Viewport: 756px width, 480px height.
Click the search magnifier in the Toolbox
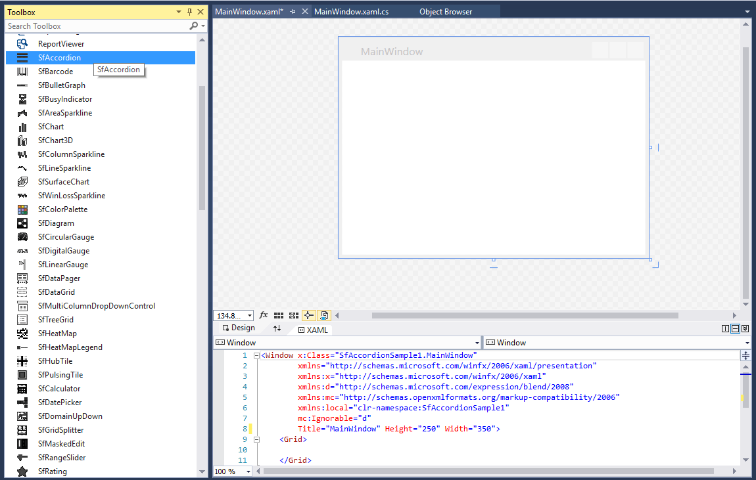(193, 26)
